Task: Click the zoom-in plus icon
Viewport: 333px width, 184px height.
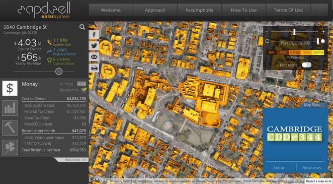Action: tap(323, 32)
